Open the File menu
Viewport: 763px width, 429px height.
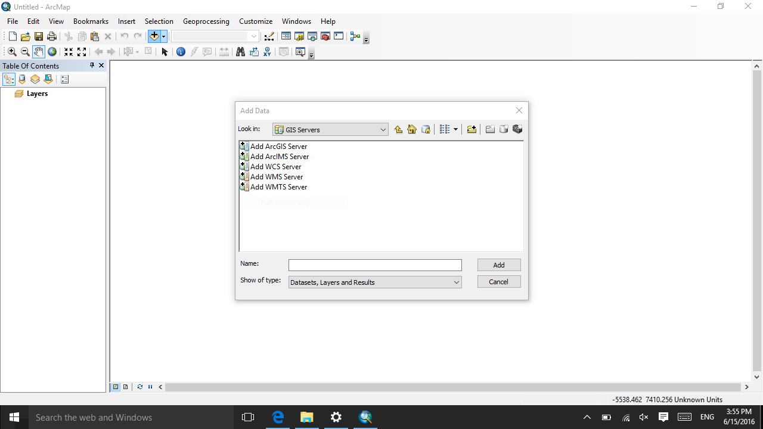[x=13, y=21]
